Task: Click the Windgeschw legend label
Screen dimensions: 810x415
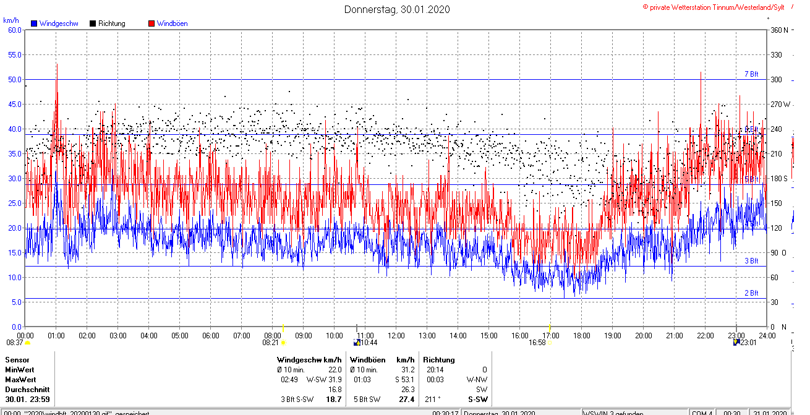Action: pos(59,24)
